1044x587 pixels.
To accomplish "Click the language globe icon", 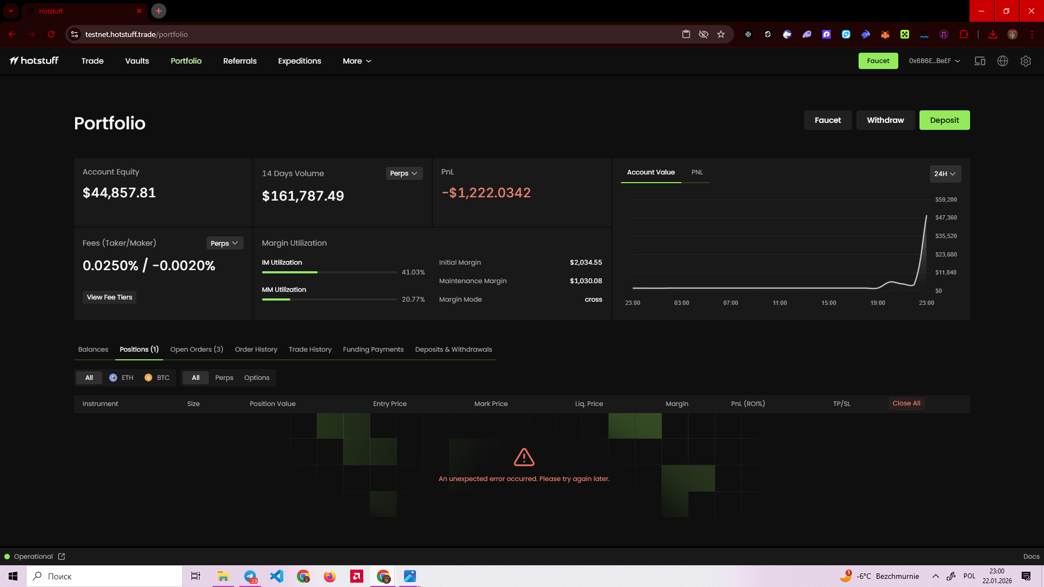I will point(1003,61).
